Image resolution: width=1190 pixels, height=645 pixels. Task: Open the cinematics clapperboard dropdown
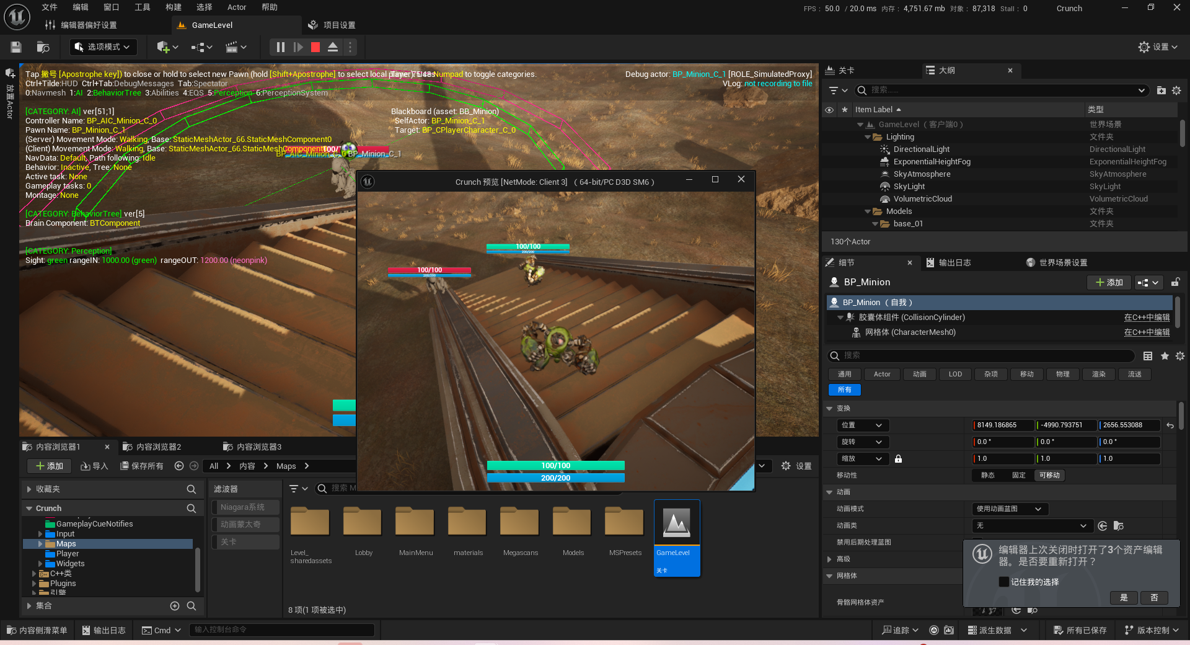coord(236,47)
